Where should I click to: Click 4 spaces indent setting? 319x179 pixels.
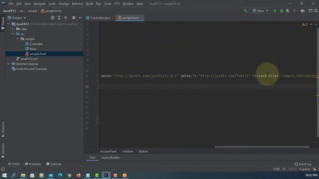[x=305, y=169]
